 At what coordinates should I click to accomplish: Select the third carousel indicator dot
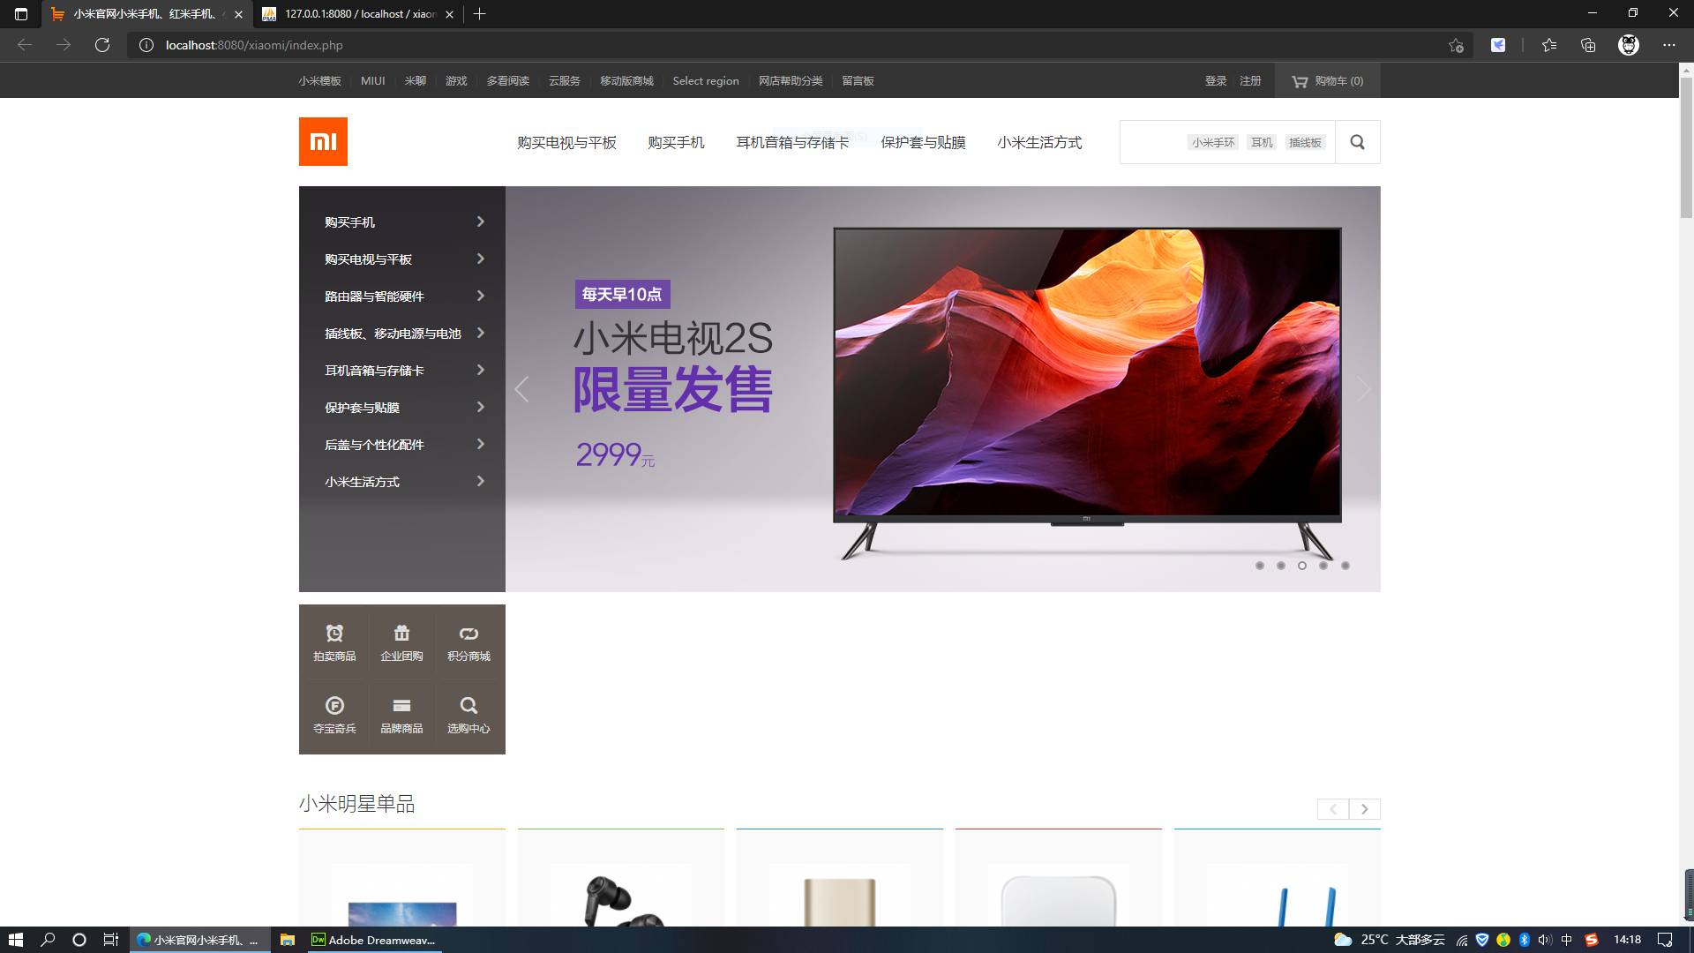(1302, 566)
